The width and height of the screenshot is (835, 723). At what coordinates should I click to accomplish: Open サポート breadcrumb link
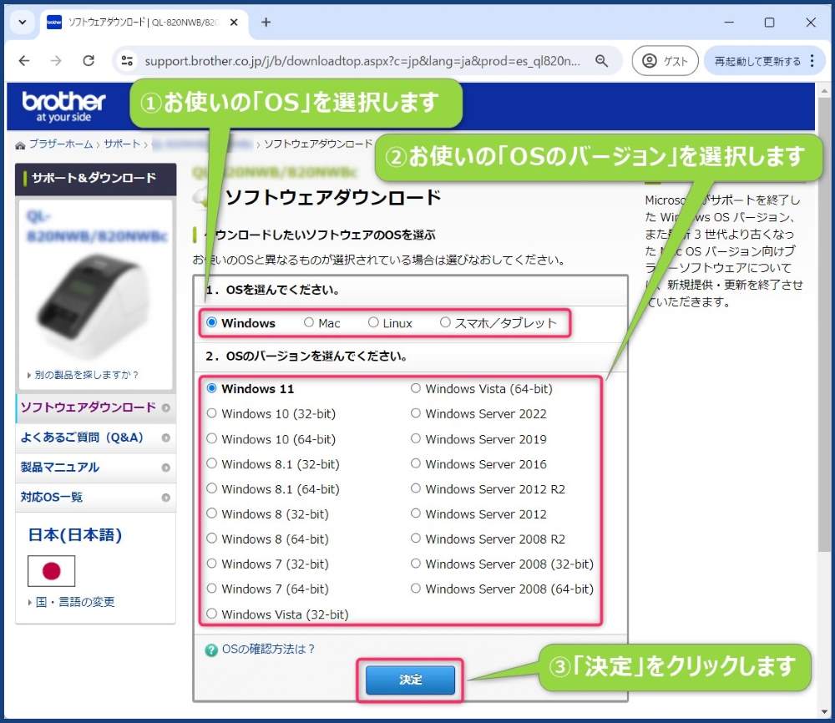[x=122, y=144]
